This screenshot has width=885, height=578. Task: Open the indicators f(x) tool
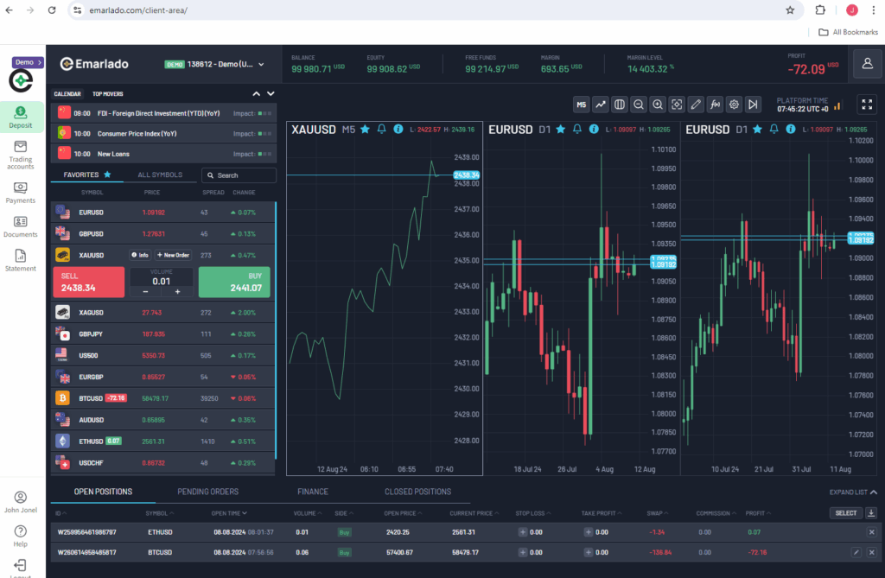[715, 105]
